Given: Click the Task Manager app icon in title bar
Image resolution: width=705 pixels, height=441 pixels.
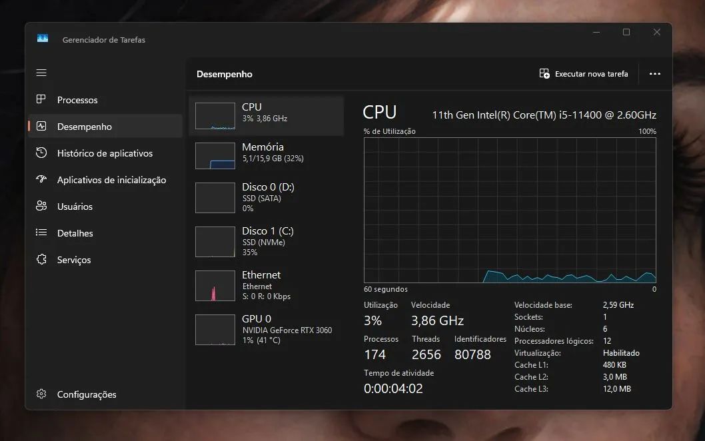Looking at the screenshot, I should (x=43, y=39).
